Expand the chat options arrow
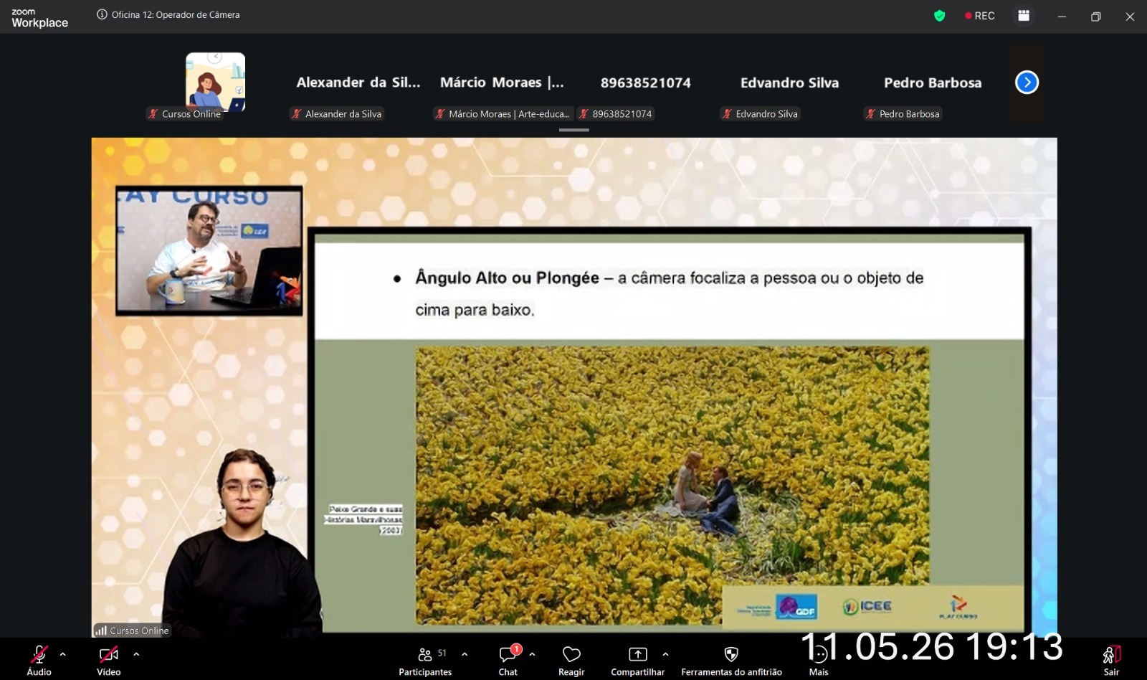 [532, 654]
